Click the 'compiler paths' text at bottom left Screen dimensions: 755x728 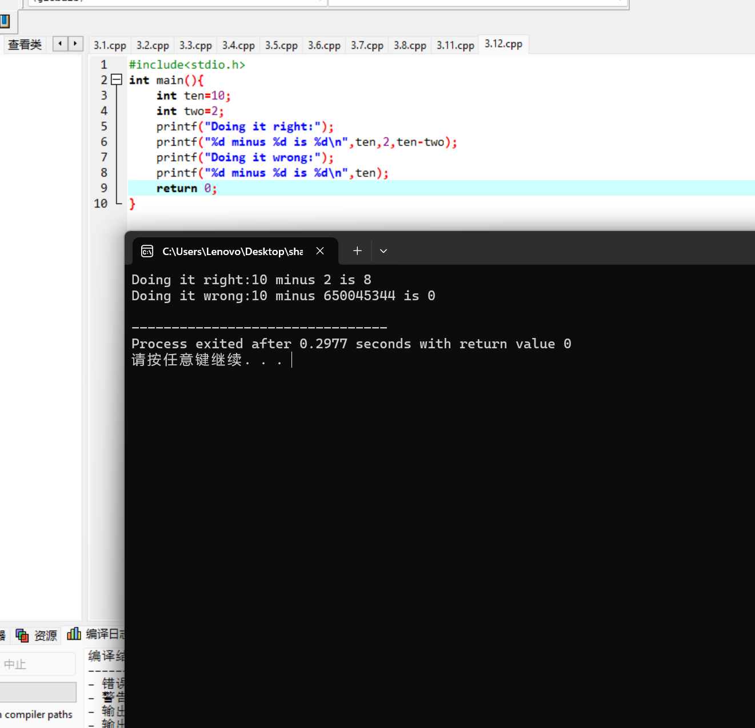coord(39,714)
